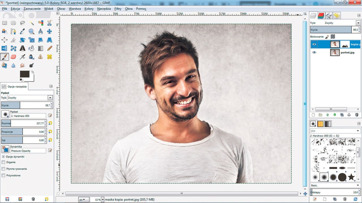
Task: Toggle link icon beside Rozmiar value
Action: point(50,123)
